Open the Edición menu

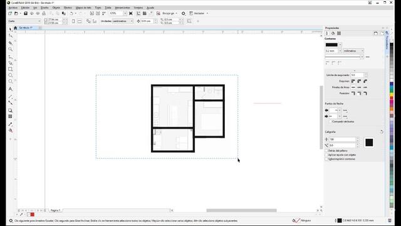(x=25, y=8)
